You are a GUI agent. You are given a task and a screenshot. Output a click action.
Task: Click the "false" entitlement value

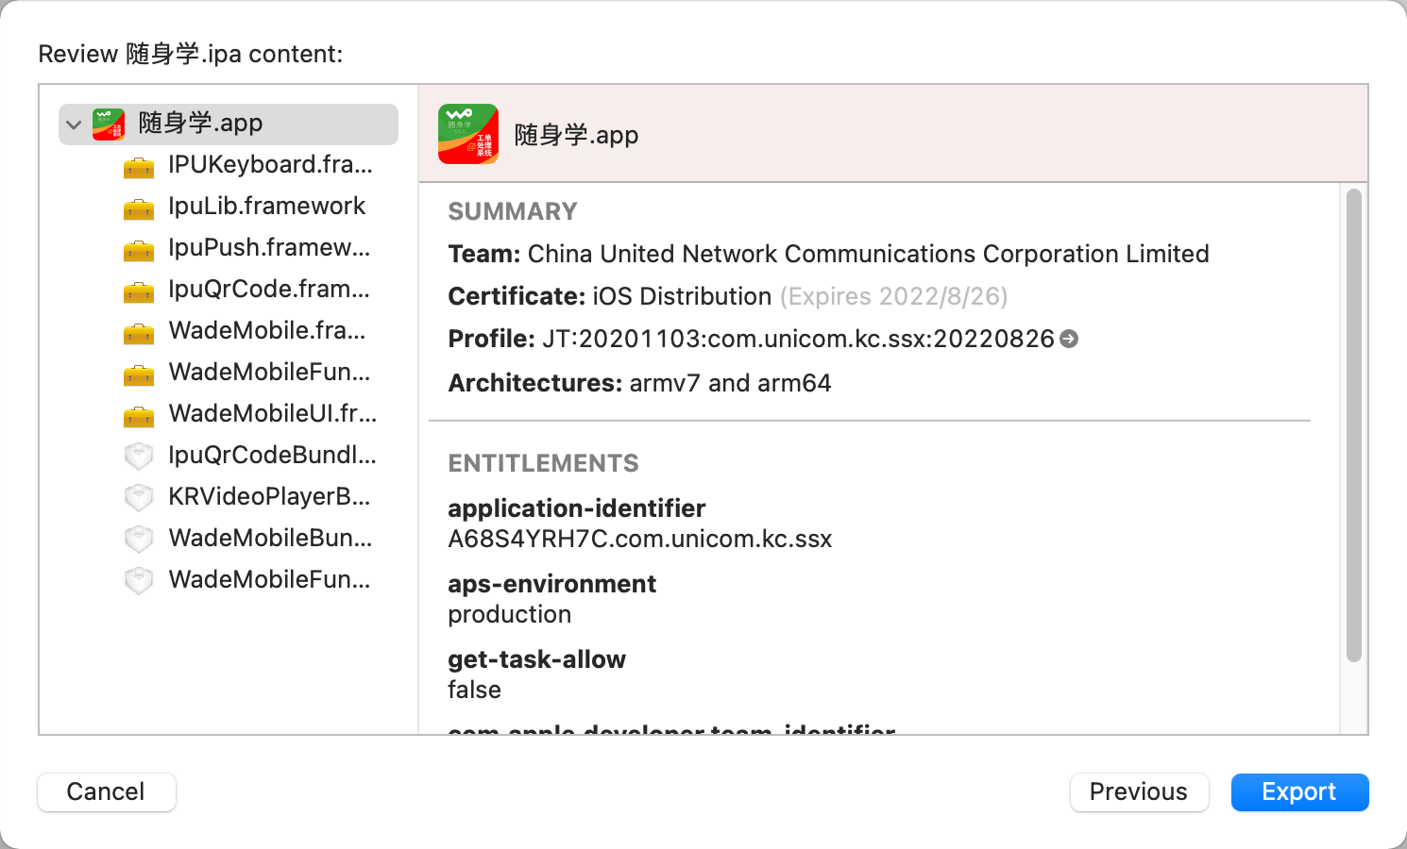pyautogui.click(x=474, y=690)
